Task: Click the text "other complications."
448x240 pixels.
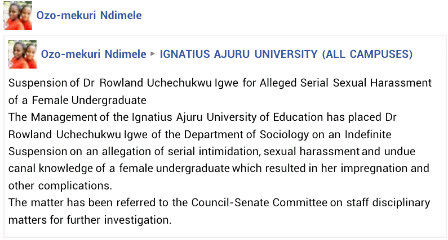Action: [60, 185]
